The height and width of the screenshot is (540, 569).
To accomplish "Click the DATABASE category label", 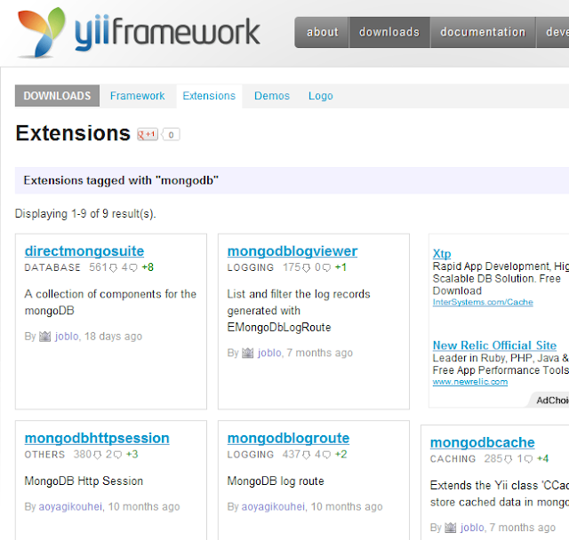I will tap(52, 267).
